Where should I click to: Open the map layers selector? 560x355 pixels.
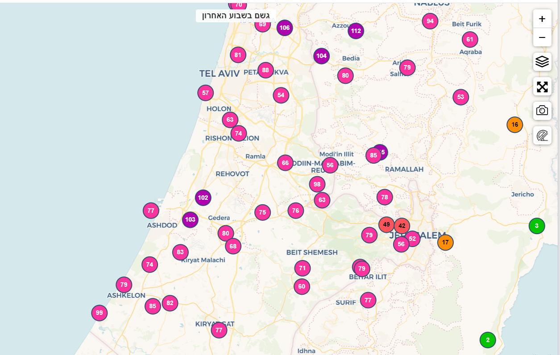point(542,62)
